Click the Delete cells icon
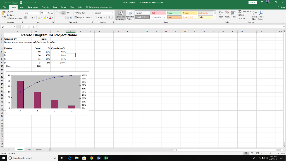Screen dimensions: 286x161 click(227, 13)
